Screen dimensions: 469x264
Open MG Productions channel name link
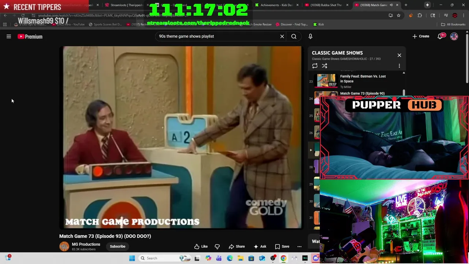(86, 244)
